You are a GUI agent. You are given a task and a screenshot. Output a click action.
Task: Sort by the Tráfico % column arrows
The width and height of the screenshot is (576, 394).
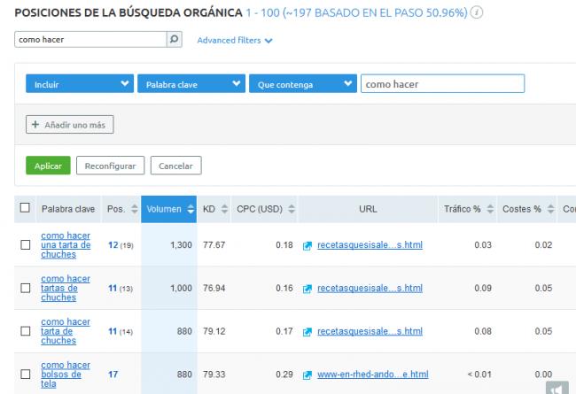(x=490, y=209)
